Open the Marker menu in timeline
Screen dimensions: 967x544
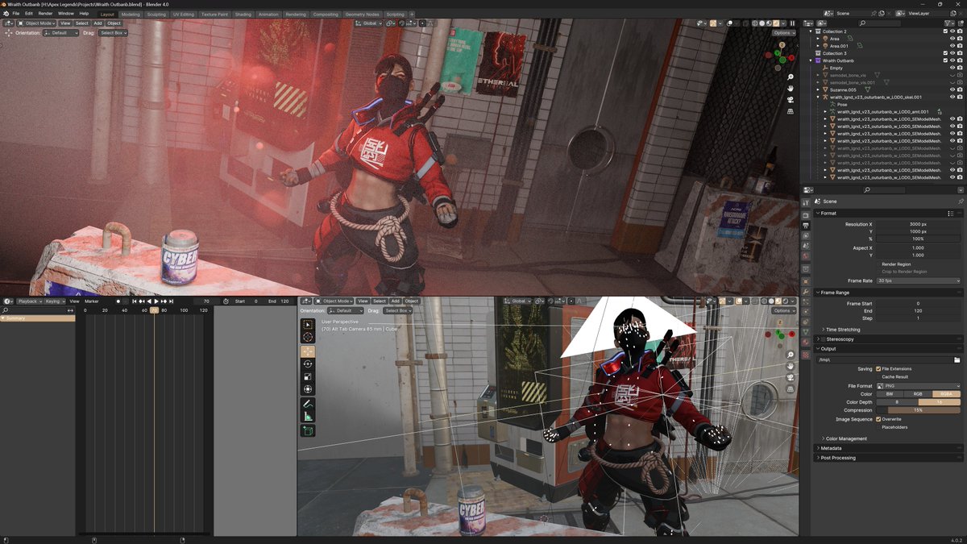(x=92, y=301)
